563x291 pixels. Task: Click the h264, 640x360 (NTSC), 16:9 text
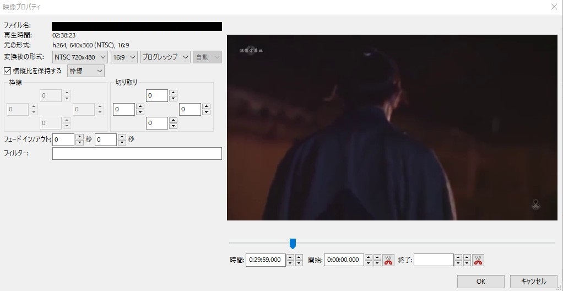pyautogui.click(x=91, y=45)
